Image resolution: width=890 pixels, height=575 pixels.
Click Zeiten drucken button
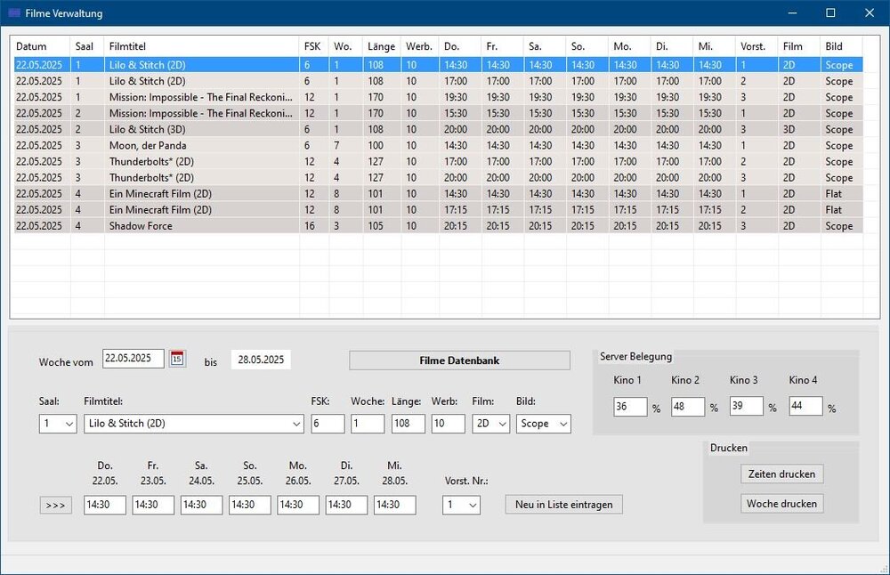point(781,474)
